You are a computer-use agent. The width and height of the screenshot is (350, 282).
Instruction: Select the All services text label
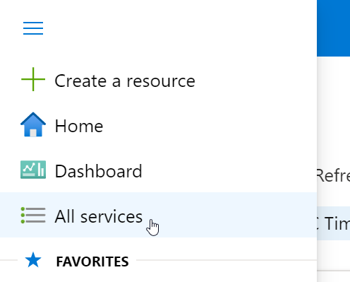99,216
